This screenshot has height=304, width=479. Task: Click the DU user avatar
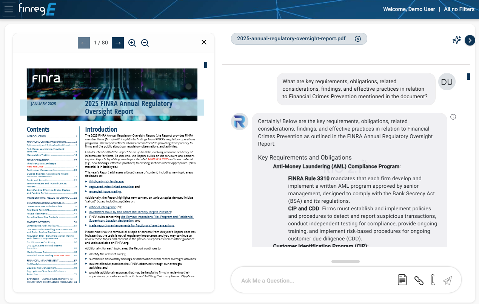click(447, 82)
